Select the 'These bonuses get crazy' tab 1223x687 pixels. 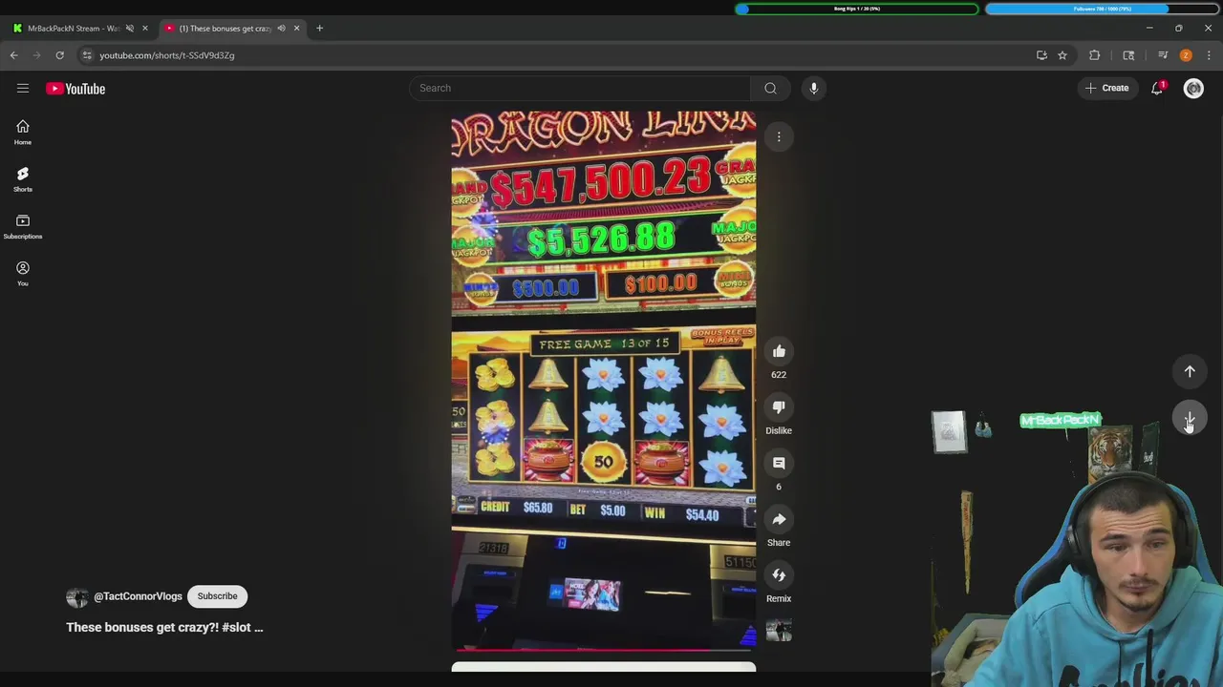click(225, 29)
